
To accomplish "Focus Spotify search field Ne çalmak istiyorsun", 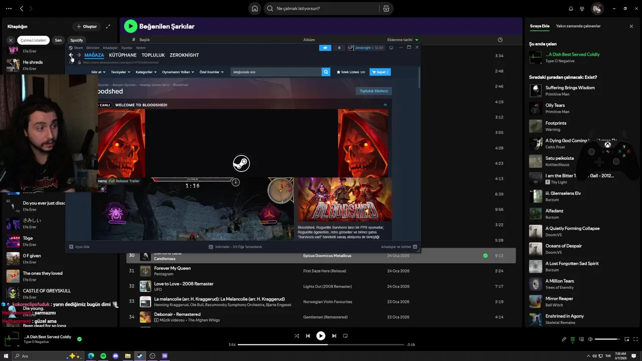I will pyautogui.click(x=321, y=9).
